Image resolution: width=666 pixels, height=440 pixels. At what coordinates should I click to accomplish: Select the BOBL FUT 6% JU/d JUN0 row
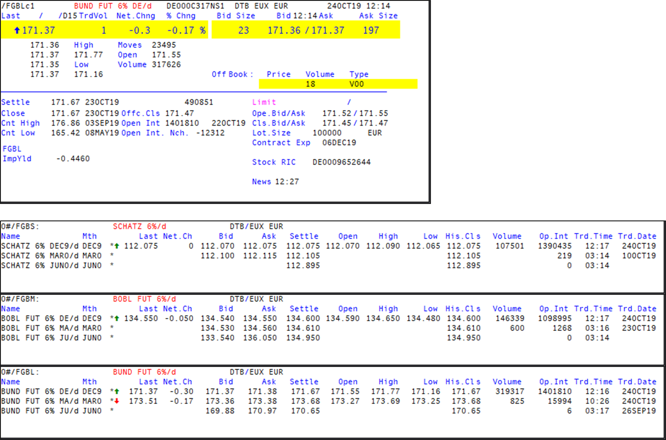click(x=51, y=338)
